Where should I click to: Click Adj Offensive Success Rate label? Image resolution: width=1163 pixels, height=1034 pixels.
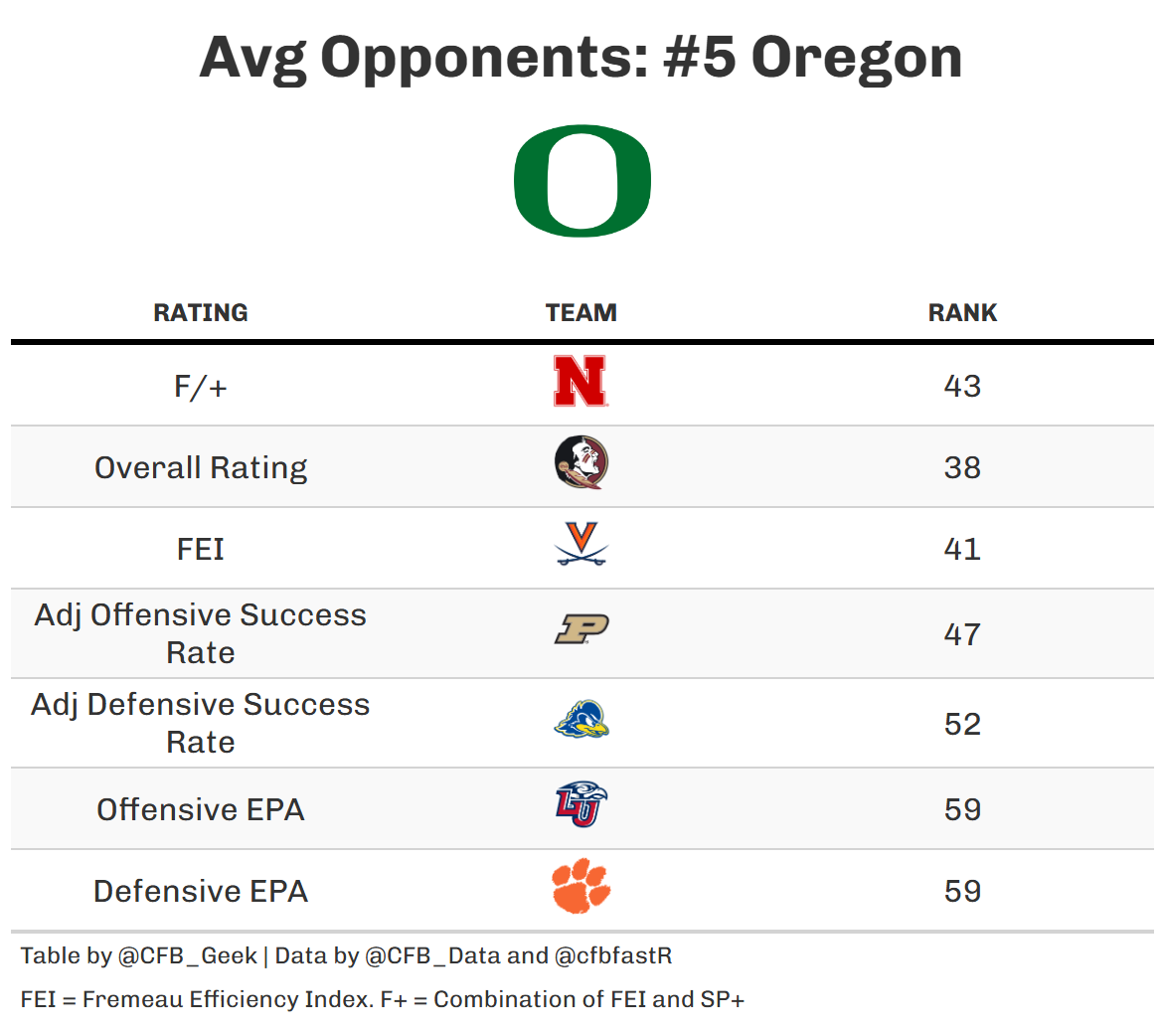coord(201,633)
